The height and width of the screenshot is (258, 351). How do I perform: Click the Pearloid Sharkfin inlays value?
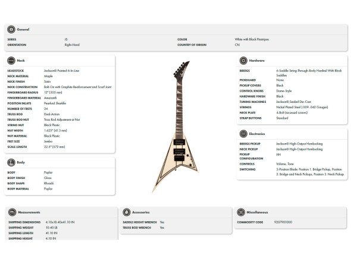point(55,103)
